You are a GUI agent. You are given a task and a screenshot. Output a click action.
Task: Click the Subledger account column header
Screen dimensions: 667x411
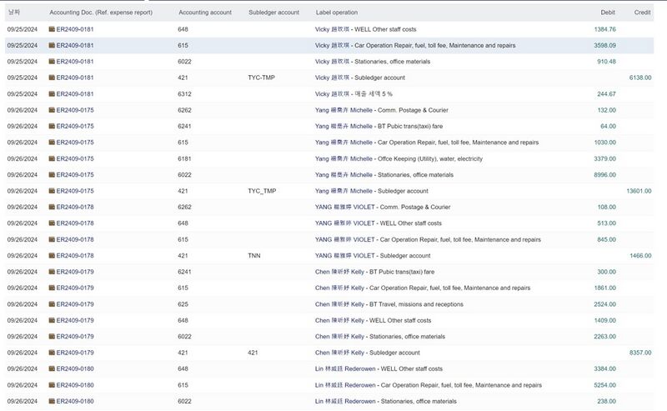(x=273, y=13)
